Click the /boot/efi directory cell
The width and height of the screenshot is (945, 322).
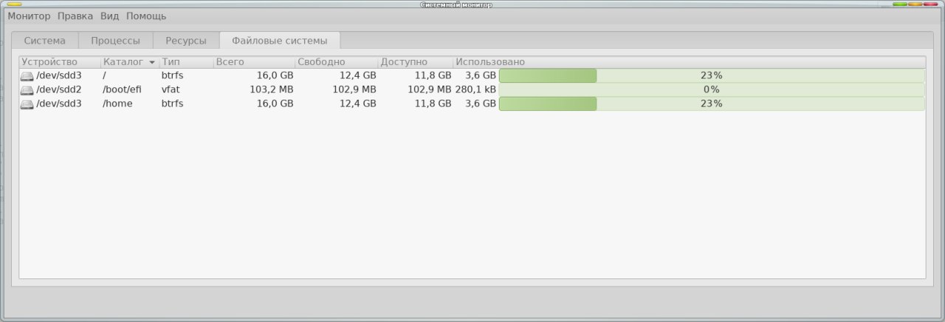(x=122, y=89)
